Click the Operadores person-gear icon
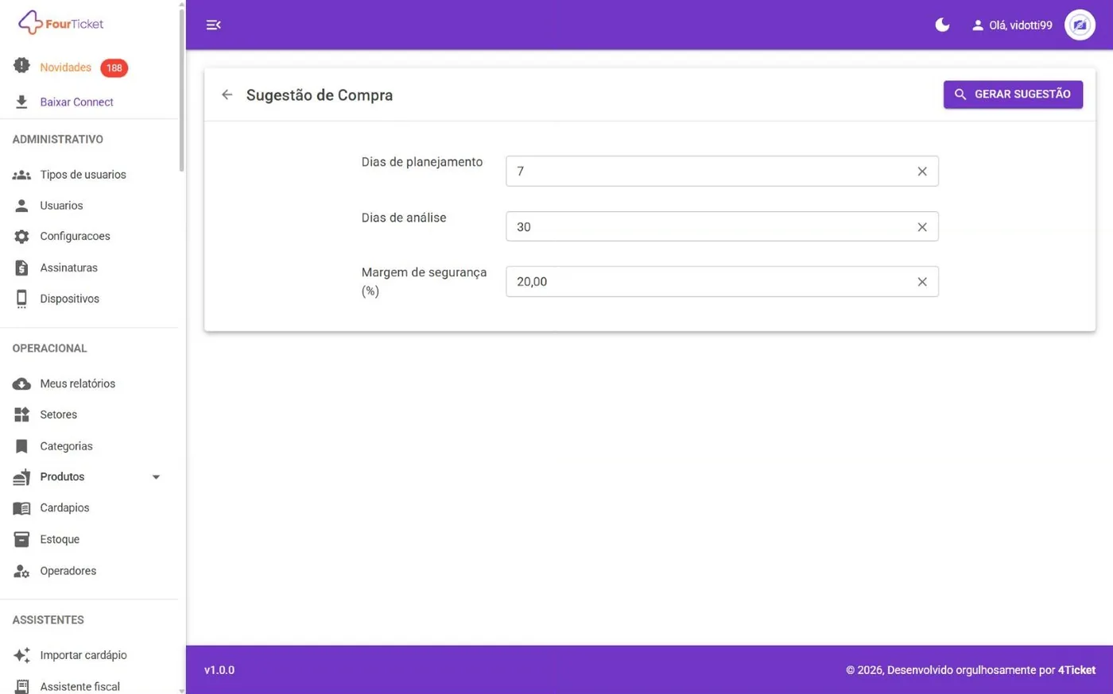 [x=21, y=571]
